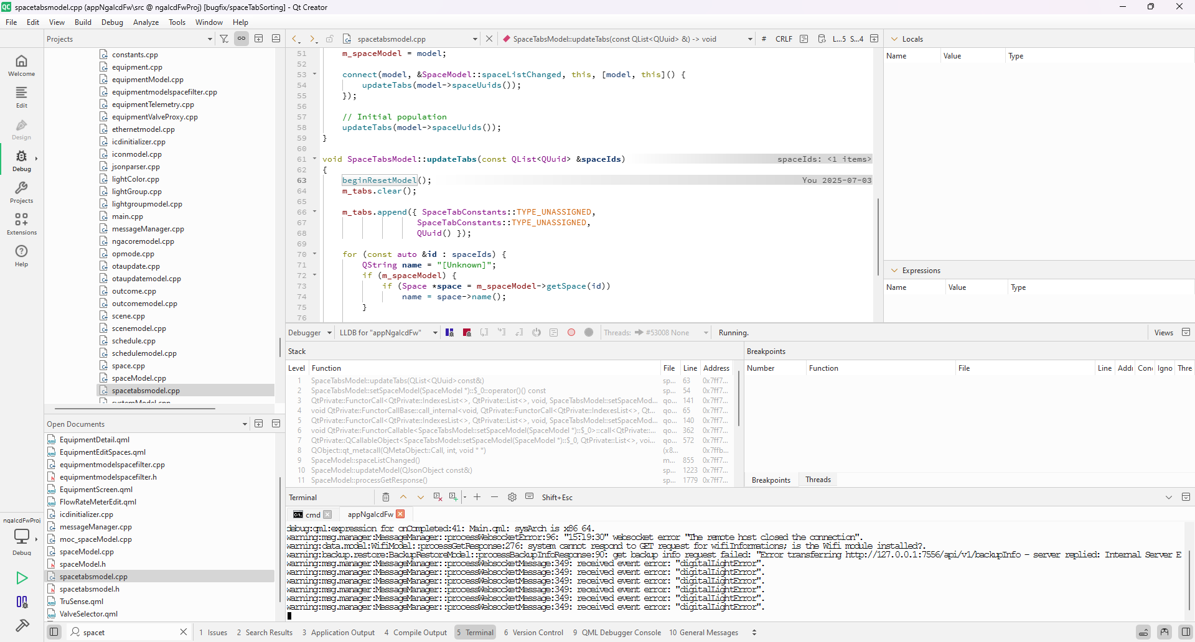Click Start Debugging run icon in sidebar
Image resolution: width=1195 pixels, height=642 pixels.
coord(22,602)
